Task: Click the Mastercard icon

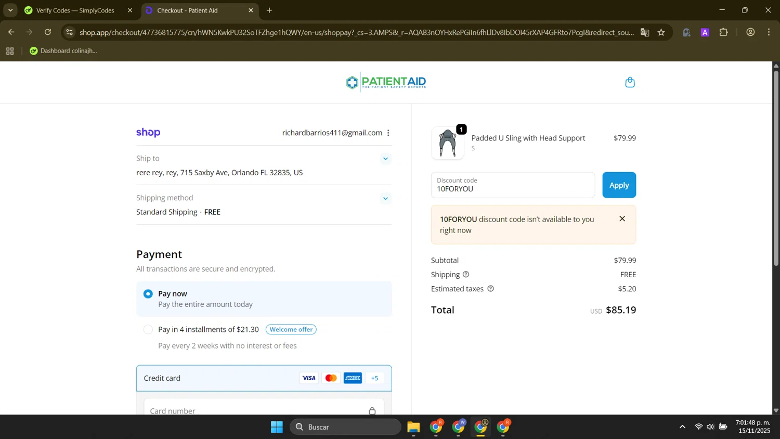Action: [331, 378]
